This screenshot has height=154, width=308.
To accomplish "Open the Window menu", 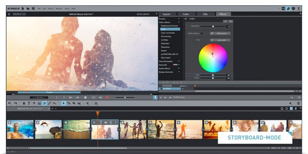I will point(59,8).
